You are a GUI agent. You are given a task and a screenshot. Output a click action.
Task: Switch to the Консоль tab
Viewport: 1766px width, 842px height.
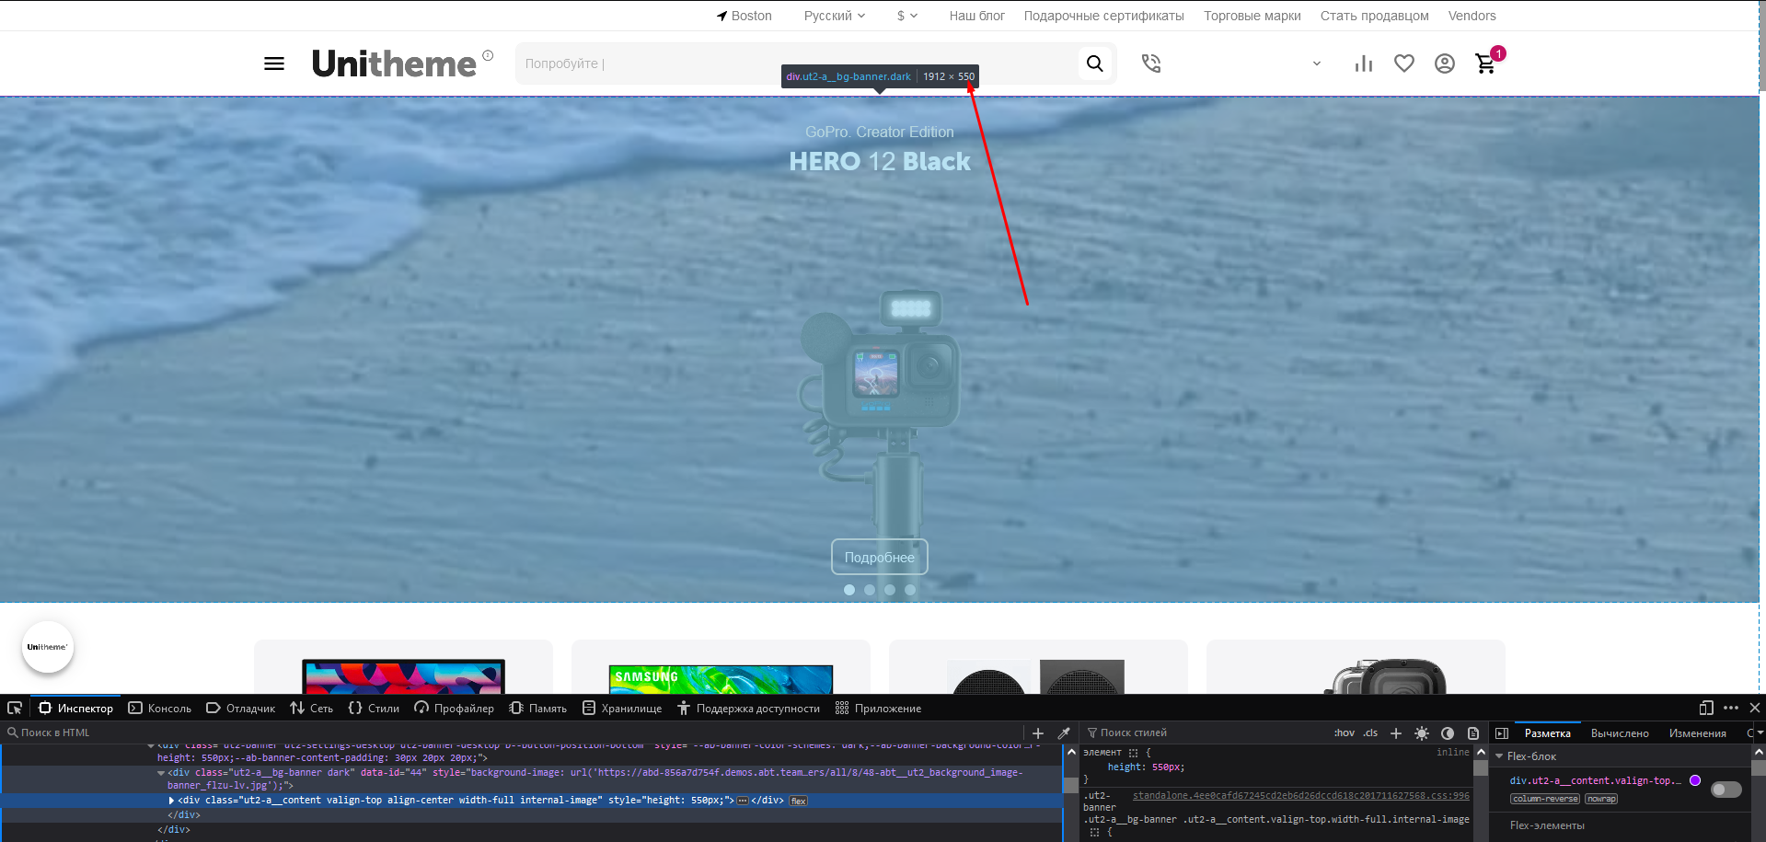coord(160,709)
